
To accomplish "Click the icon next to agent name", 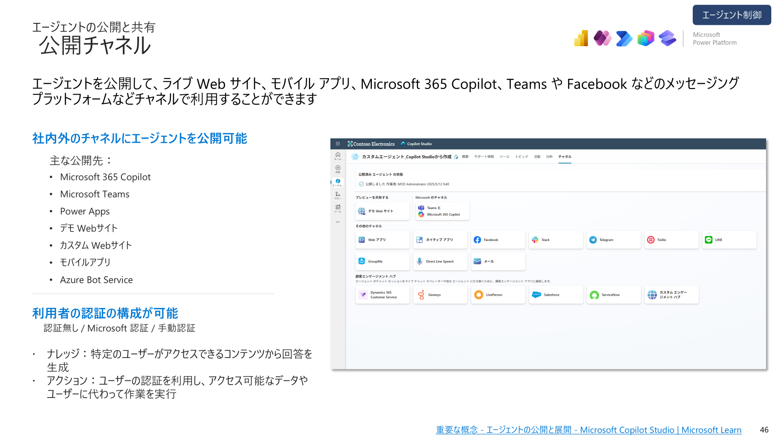I will point(456,157).
